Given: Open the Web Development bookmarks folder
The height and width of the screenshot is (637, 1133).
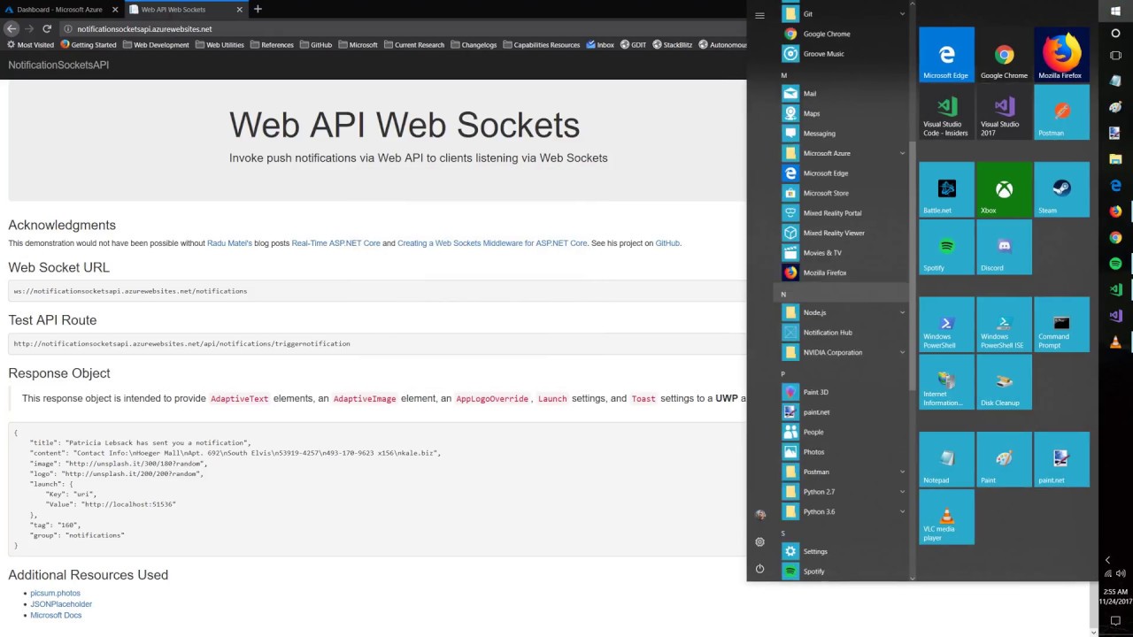Looking at the screenshot, I should [156, 44].
